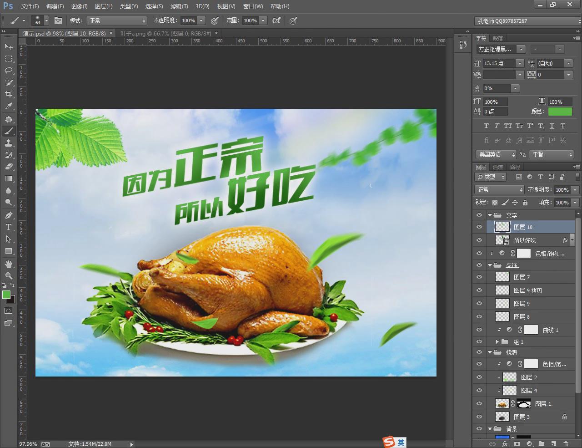Hide the 图层 1 chicken layer
The image size is (582, 448).
[x=479, y=403]
